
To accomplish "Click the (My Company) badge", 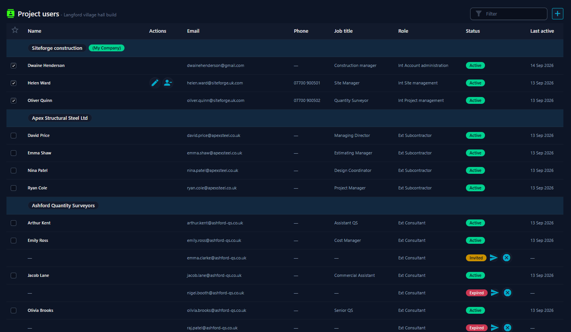I will point(107,48).
